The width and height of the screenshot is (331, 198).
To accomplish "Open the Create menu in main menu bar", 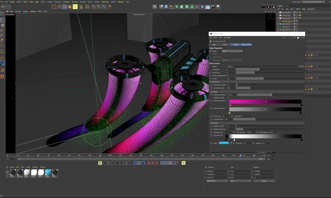I will 12,2.
